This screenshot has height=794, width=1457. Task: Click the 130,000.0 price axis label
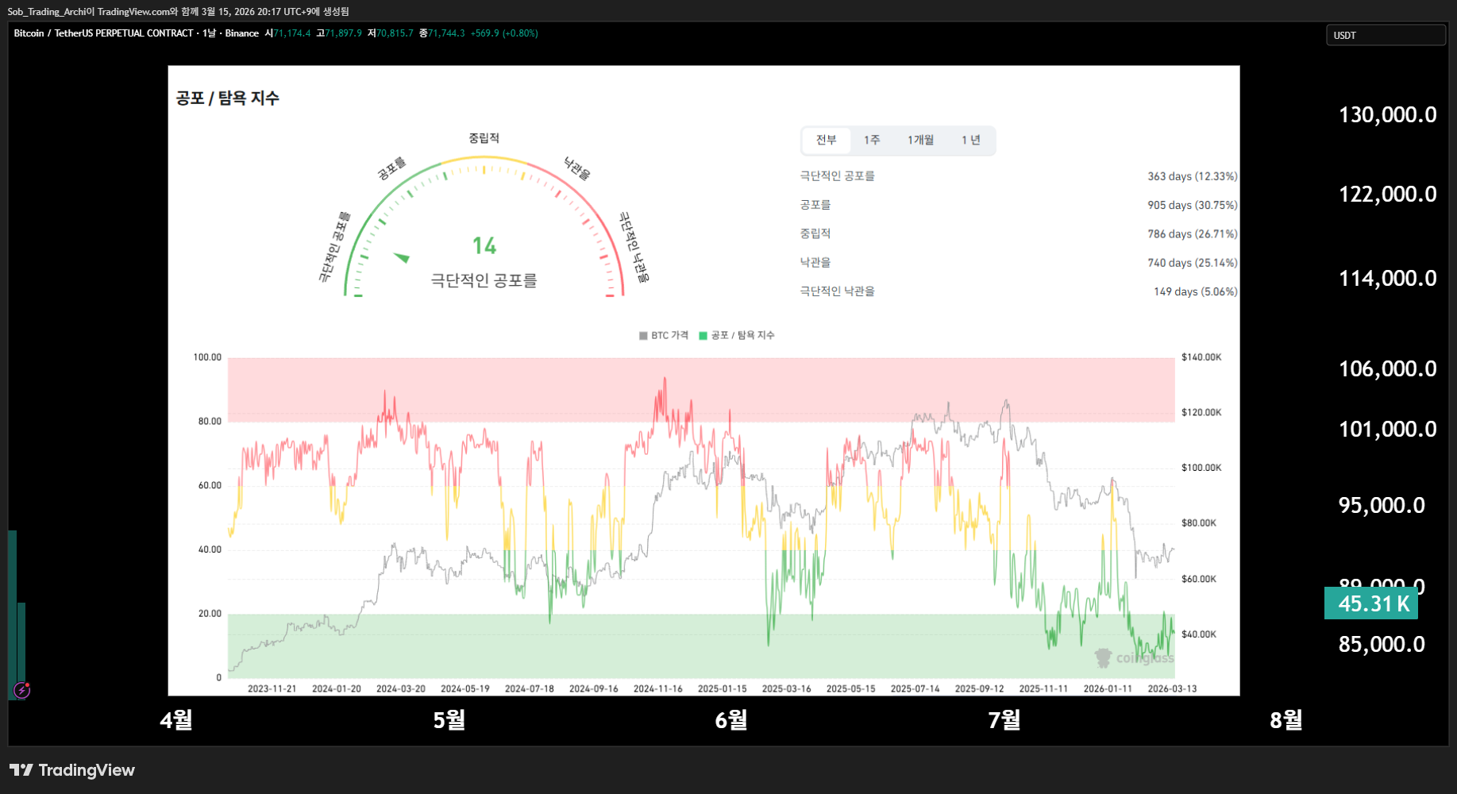pos(1388,115)
